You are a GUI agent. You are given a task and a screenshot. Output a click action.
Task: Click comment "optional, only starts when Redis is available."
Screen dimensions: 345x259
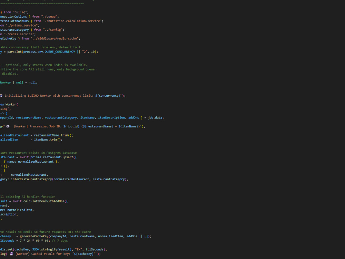47,65
